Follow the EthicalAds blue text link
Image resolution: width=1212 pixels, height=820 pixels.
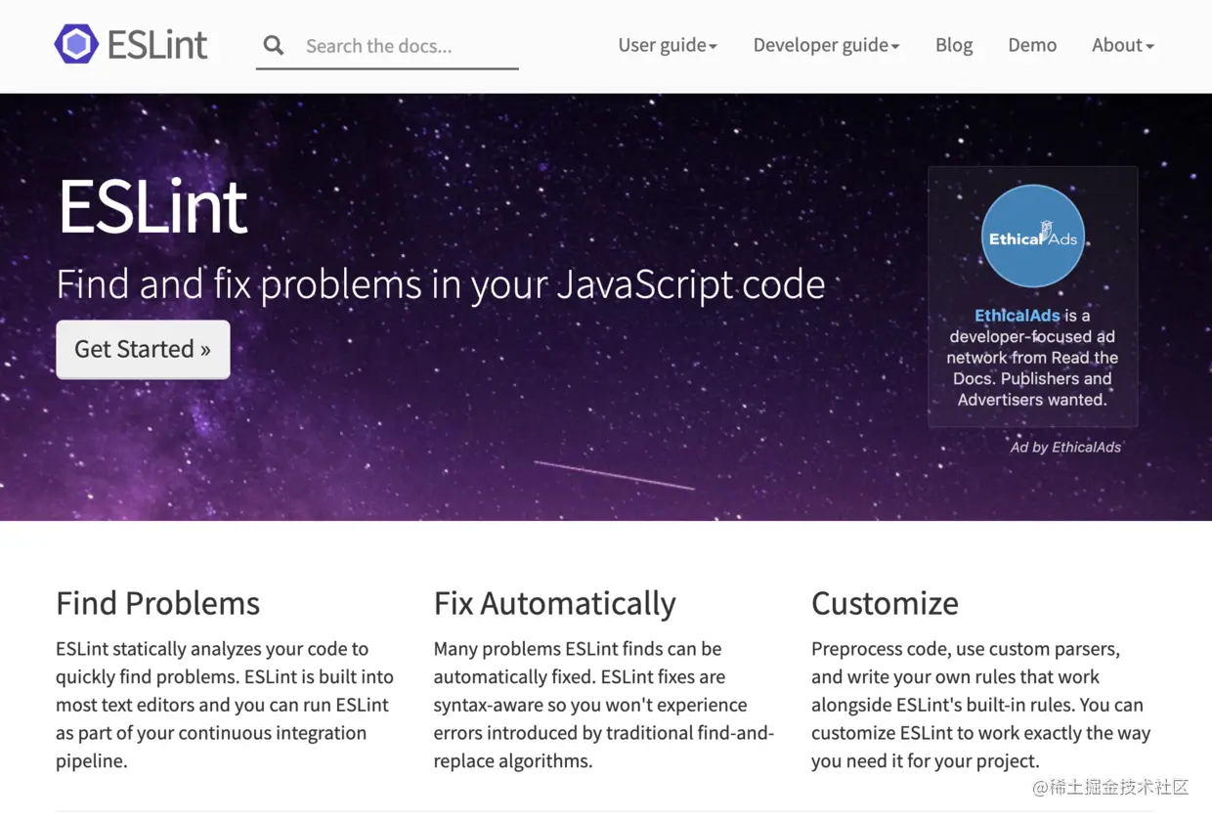tap(1017, 316)
